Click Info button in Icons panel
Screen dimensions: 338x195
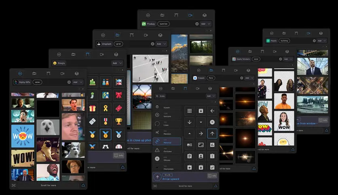coord(212,176)
